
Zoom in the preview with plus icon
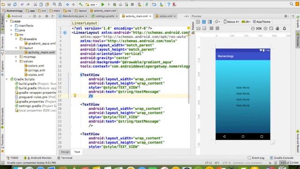[265, 28]
